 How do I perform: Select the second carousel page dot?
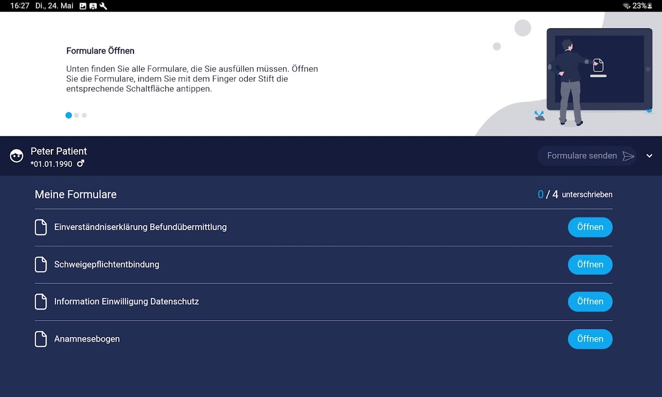coord(76,115)
